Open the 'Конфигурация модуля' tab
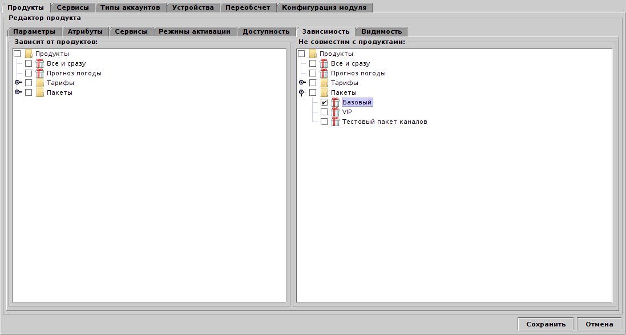626x335 pixels. (x=324, y=7)
